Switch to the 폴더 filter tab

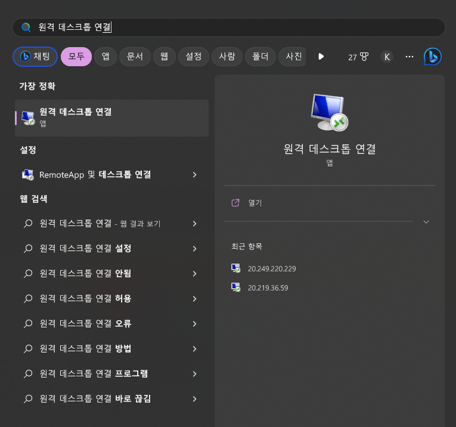coord(260,57)
